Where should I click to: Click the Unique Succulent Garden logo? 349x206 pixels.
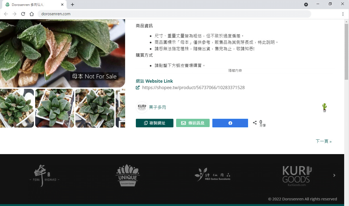tap(128, 176)
